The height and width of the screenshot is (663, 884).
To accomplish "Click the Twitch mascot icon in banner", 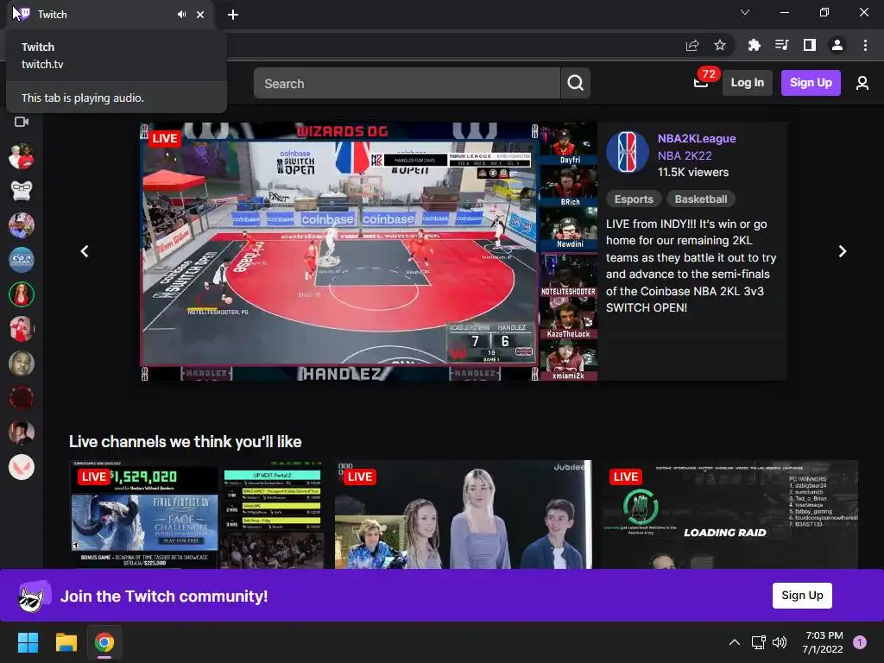I will tap(34, 597).
